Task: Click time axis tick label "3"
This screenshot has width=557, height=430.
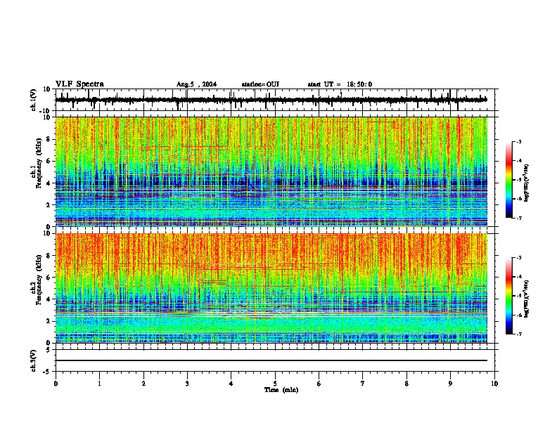Action: 187,384
